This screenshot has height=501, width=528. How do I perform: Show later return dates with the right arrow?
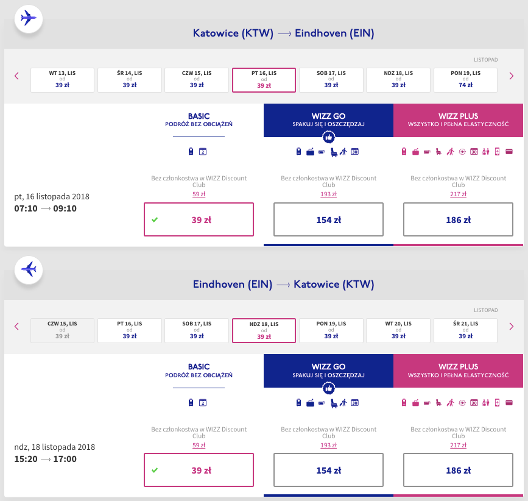[x=512, y=326]
